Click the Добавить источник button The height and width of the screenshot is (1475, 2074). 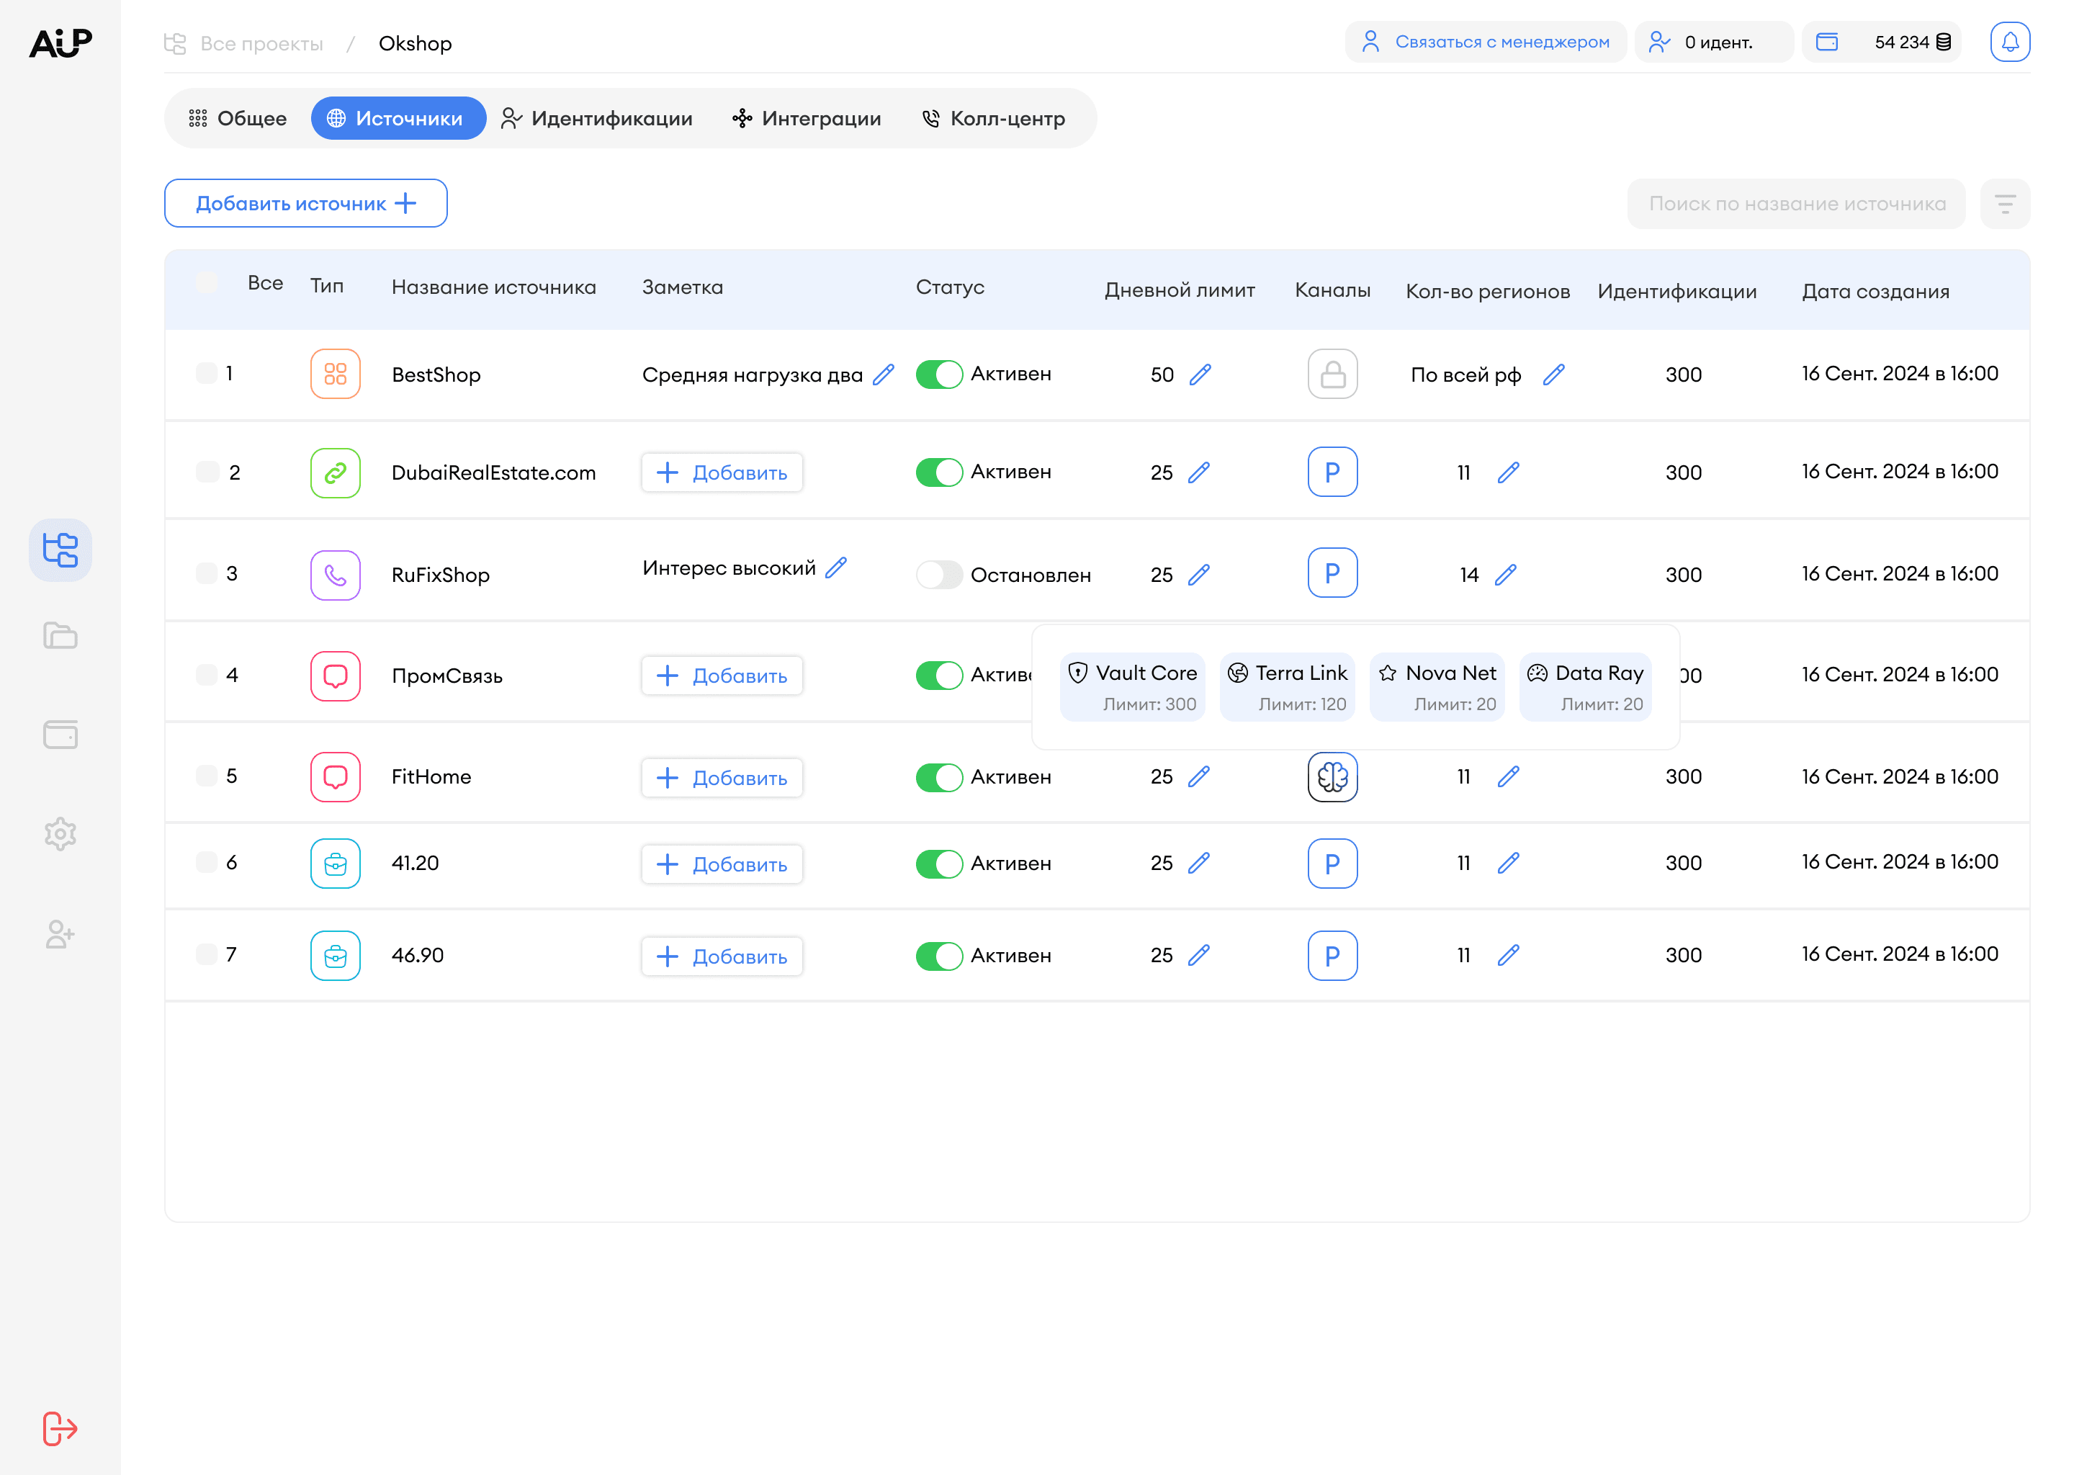[x=305, y=203]
